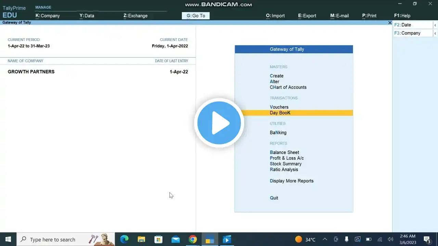Viewport: 438px width, 246px height.
Task: Click the G: Go To button
Action: coord(196,16)
